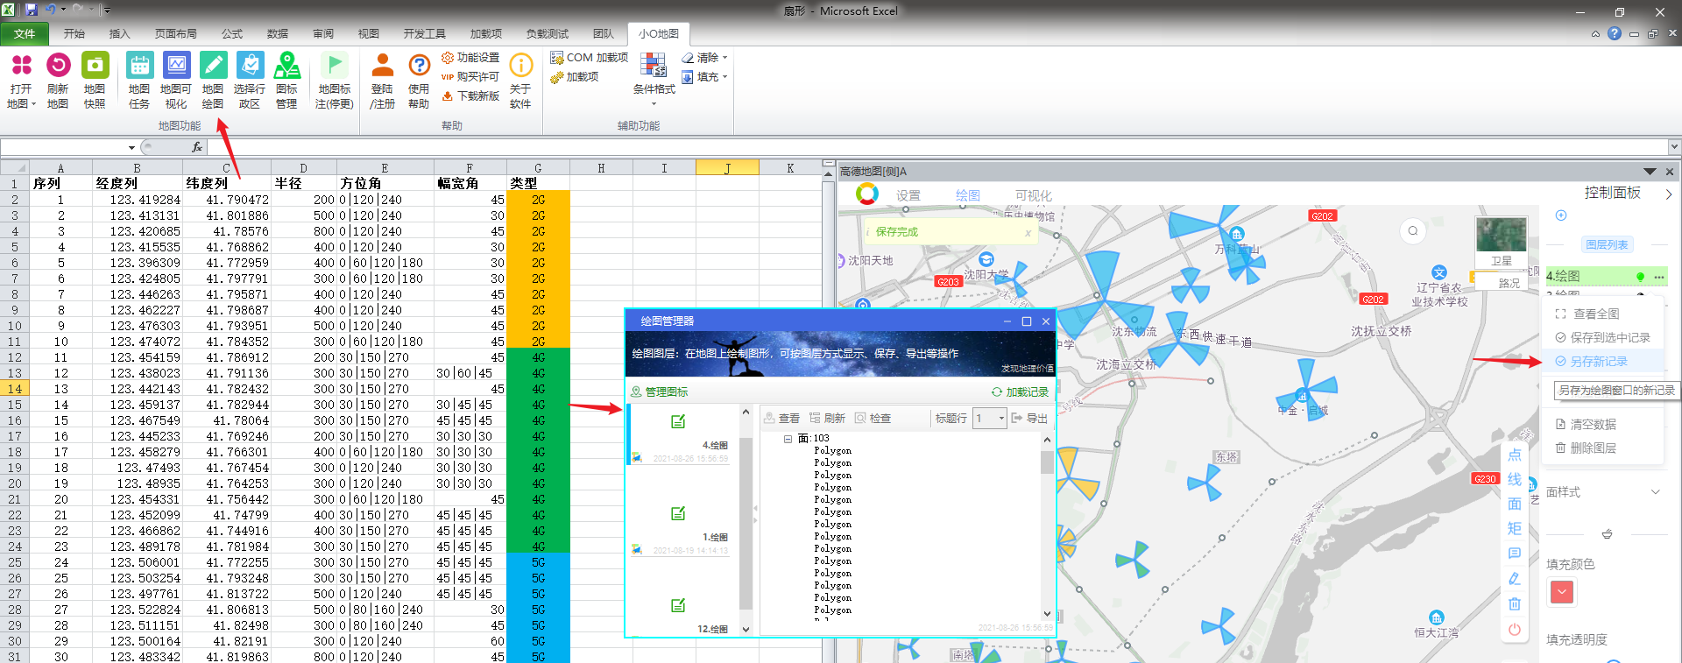The width and height of the screenshot is (1682, 663).
Task: Open the 4.绘图 layer more-options dots
Action: [x=1658, y=277]
